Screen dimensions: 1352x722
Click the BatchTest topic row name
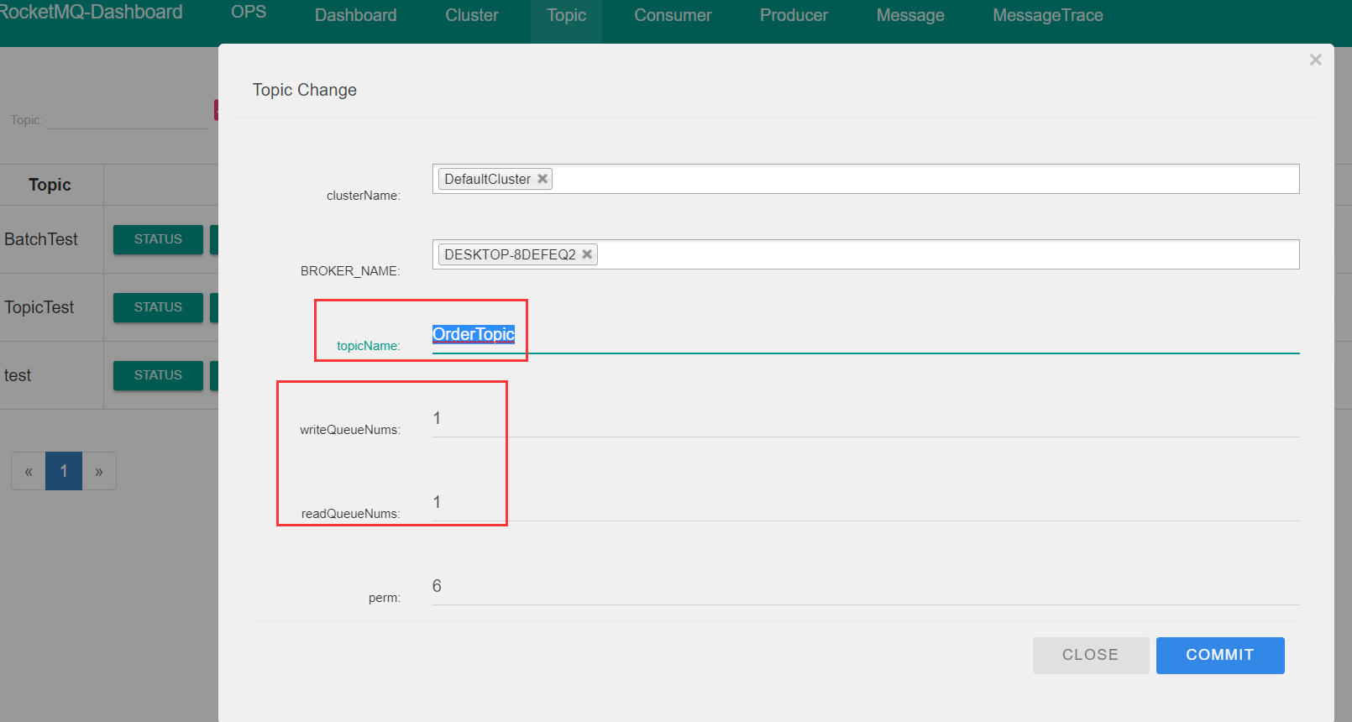(41, 239)
